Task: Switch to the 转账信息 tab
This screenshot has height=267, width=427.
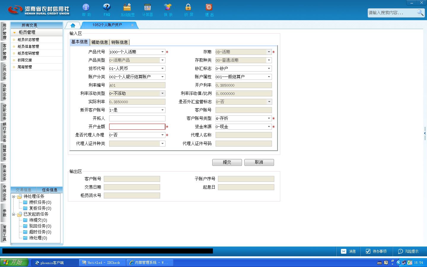Action: tap(120, 42)
